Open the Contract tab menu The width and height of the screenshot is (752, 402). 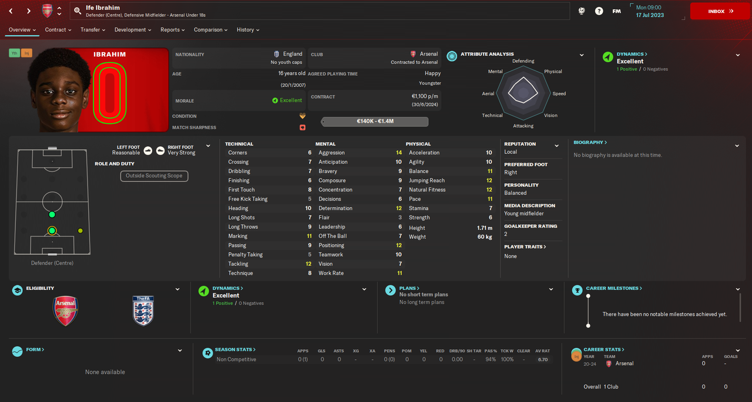tap(58, 30)
